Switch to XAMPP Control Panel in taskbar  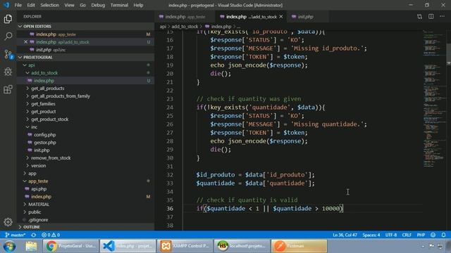185,246
